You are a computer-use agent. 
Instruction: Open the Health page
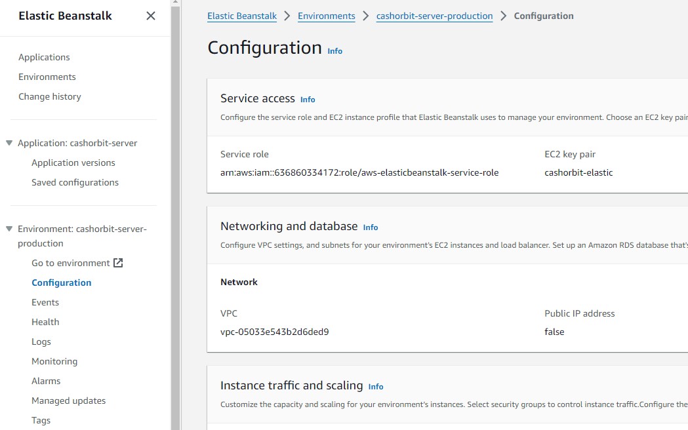tap(45, 322)
